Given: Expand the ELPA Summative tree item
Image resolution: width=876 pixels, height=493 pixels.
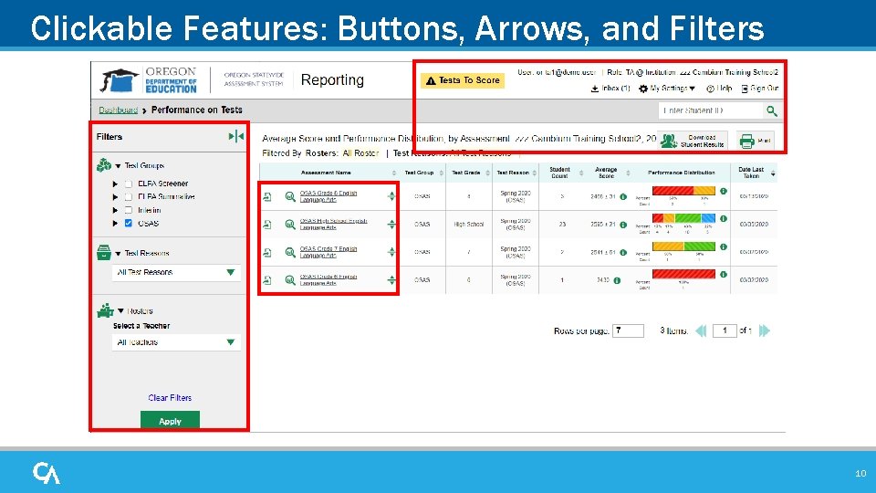Looking at the screenshot, I should tap(115, 197).
